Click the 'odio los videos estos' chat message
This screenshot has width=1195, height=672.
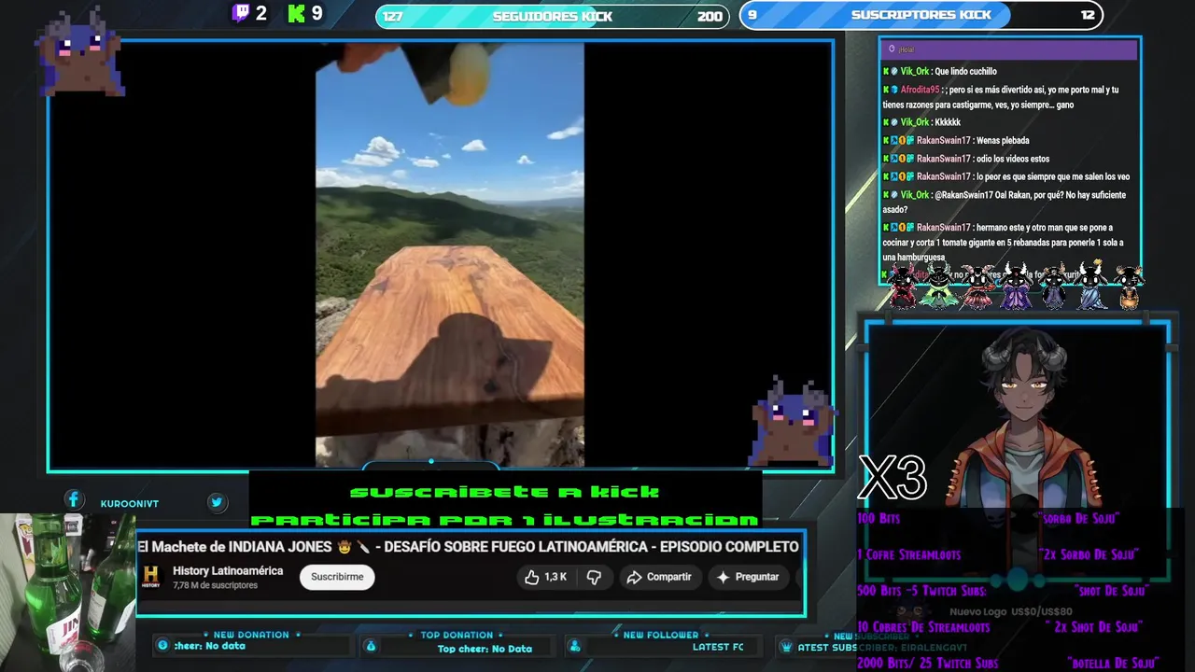[965, 159]
